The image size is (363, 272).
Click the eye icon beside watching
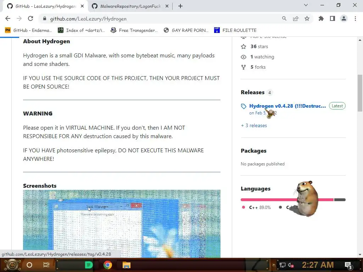(244, 57)
